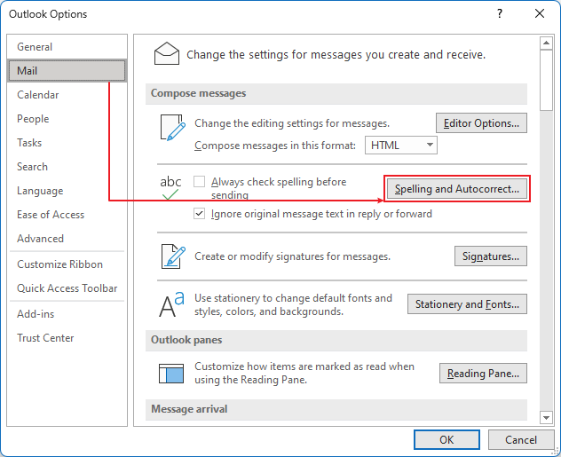Go to the Trust Center section
Image resolution: width=561 pixels, height=457 pixels.
[x=45, y=338]
